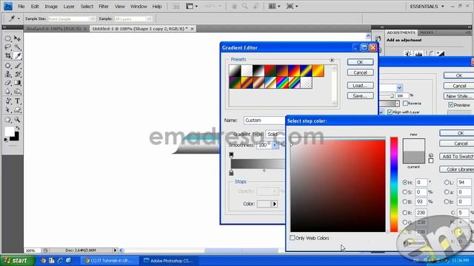Select the Gradient tool
Screen dimensions: 474x266
click(17, 83)
